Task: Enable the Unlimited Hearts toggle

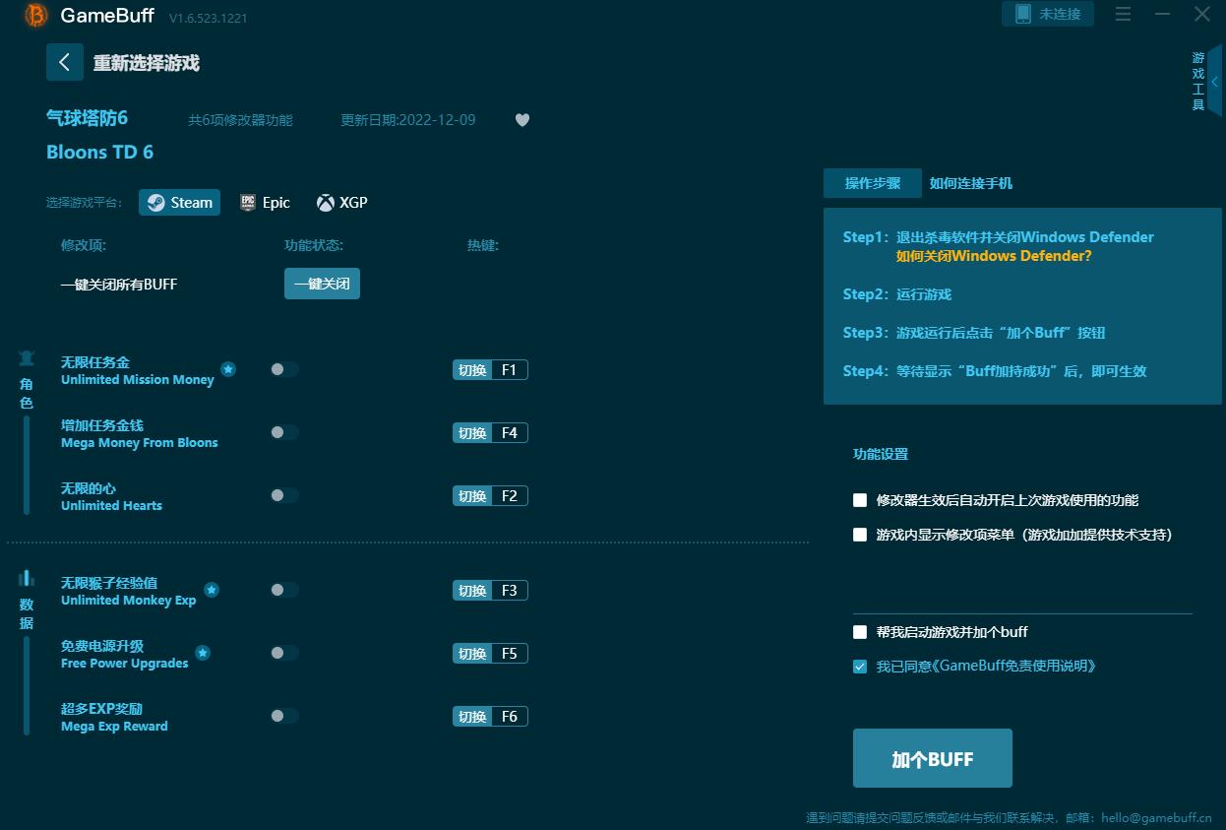Action: pyautogui.click(x=284, y=495)
